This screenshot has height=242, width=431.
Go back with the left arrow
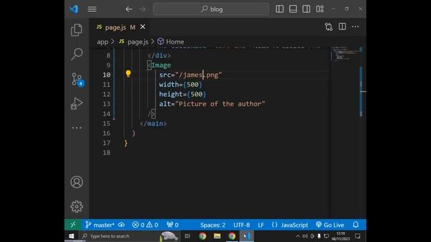[x=129, y=9]
